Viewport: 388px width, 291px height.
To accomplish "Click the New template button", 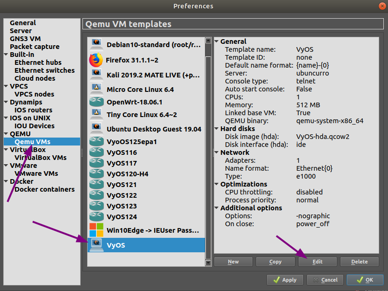I will pos(233,262).
